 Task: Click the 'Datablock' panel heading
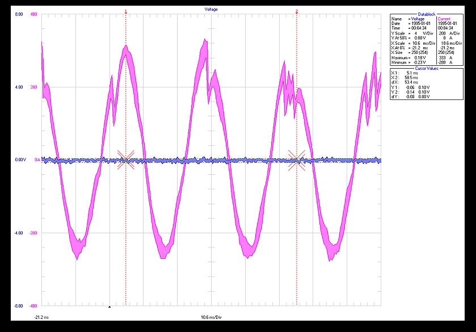[427, 14]
